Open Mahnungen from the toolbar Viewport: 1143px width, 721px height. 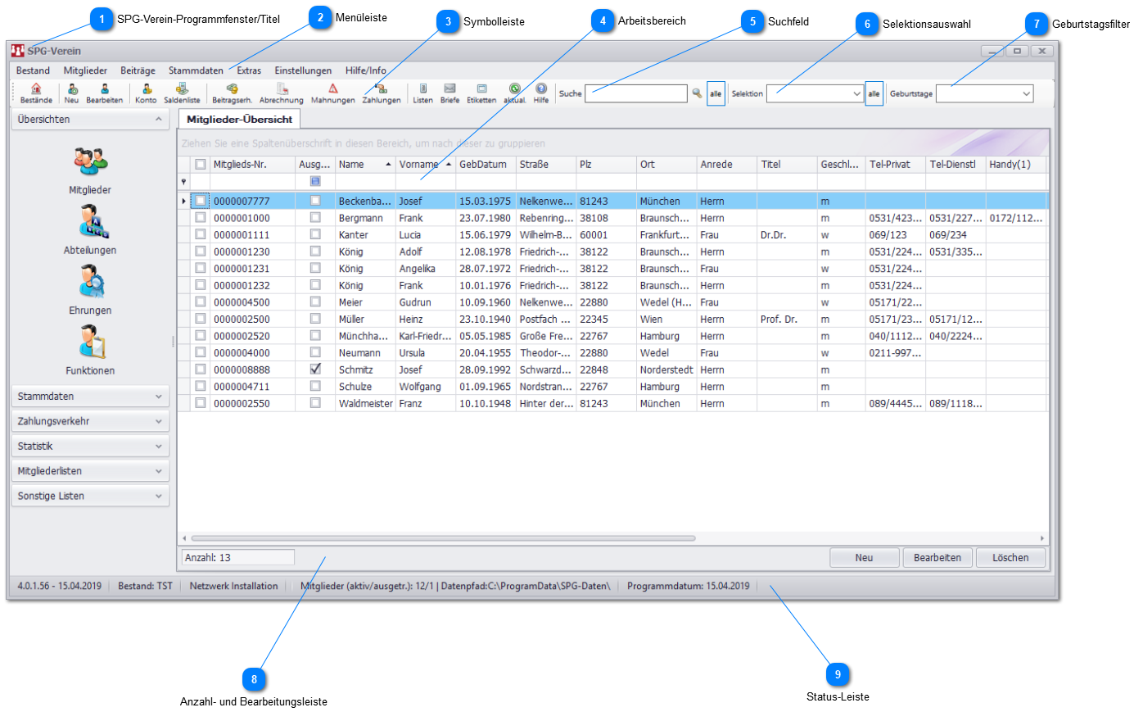332,92
